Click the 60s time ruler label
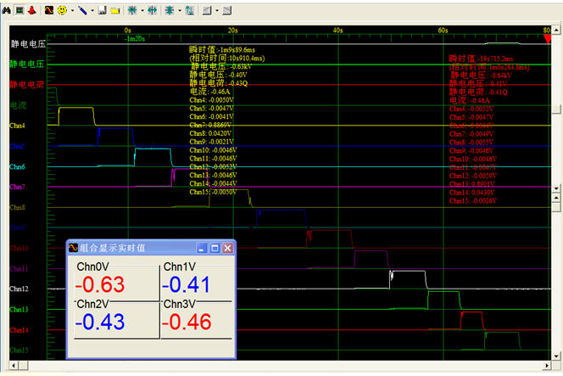 pyautogui.click(x=443, y=31)
